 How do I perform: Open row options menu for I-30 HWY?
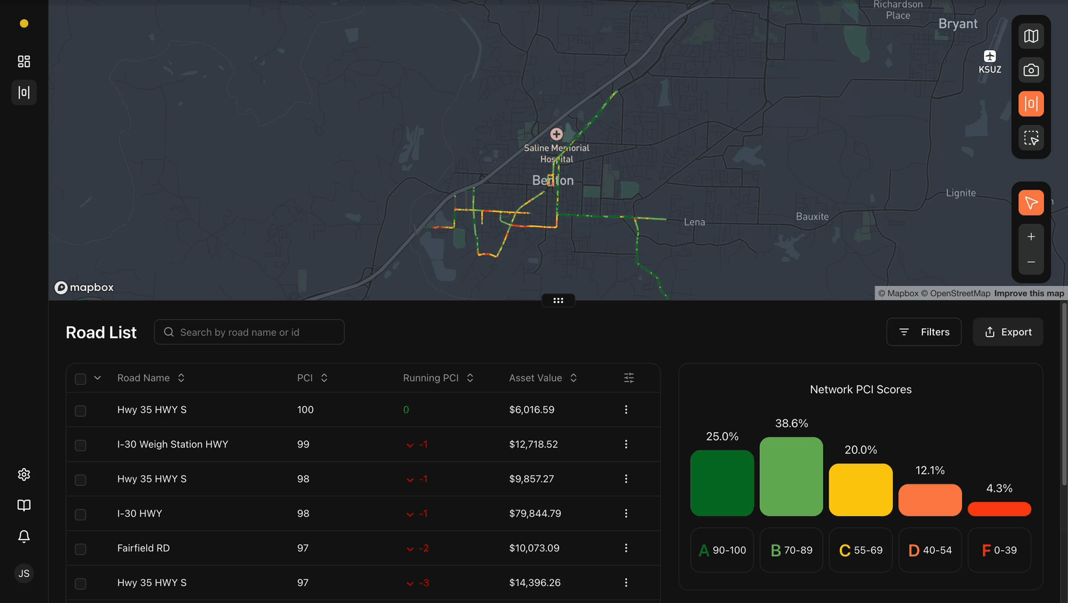click(626, 513)
